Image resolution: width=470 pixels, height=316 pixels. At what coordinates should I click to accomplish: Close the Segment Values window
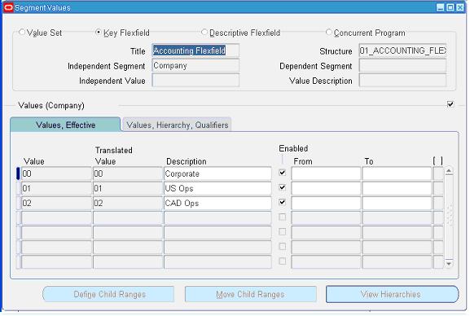coord(460,7)
